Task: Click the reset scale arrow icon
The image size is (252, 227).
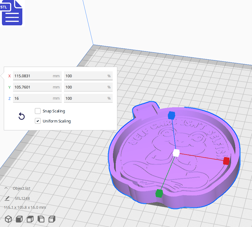Action: pos(21,116)
